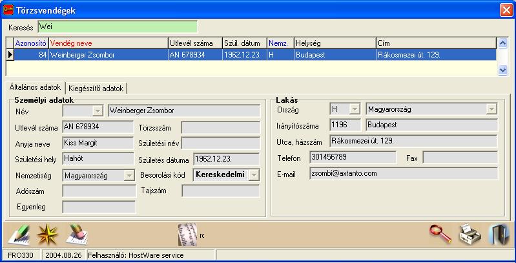Click the Telefon field
This screenshot has height=263, width=516.
click(x=353, y=157)
